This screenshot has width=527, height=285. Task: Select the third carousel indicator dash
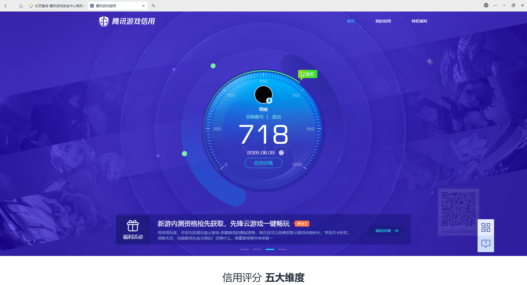(270, 249)
